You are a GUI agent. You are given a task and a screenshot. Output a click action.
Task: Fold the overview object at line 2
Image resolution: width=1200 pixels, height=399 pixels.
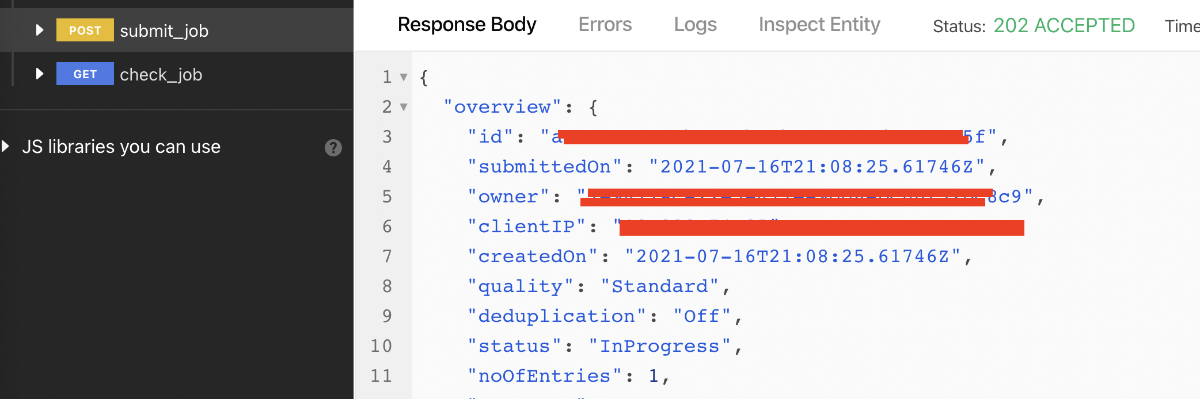[404, 107]
